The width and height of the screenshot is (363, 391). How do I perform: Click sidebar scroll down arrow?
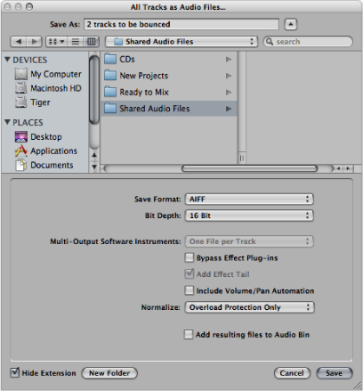pyautogui.click(x=94, y=167)
